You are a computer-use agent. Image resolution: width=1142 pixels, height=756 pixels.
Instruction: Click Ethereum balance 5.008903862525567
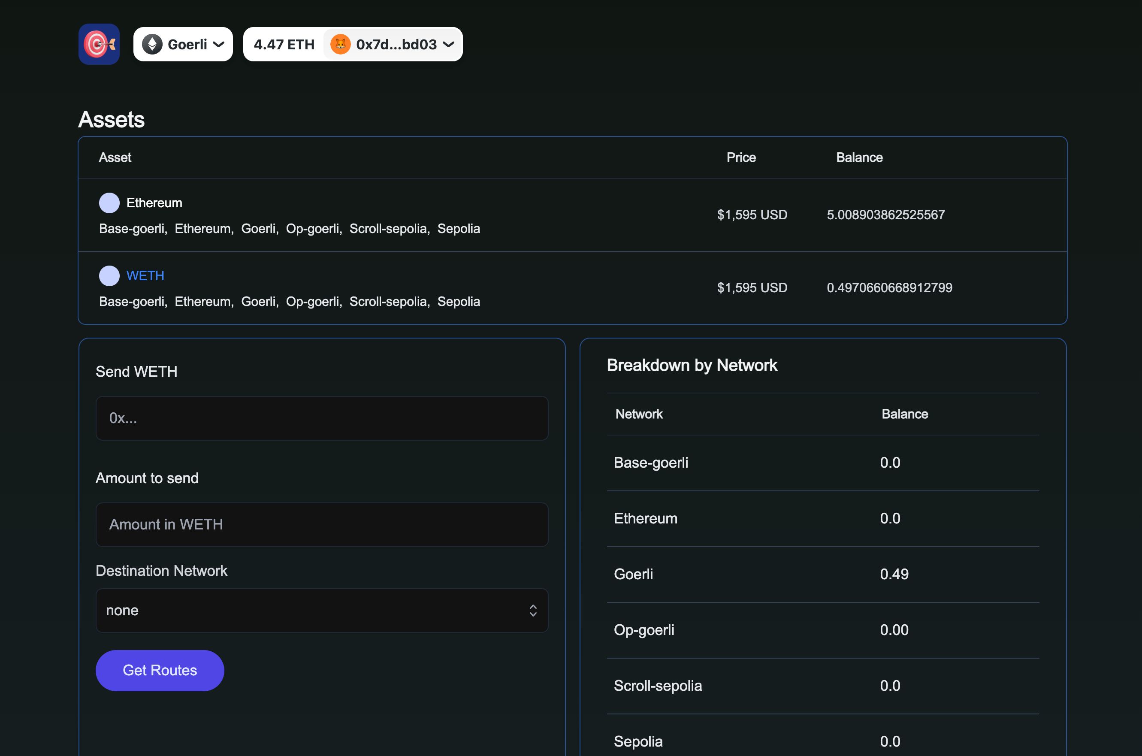click(x=885, y=215)
